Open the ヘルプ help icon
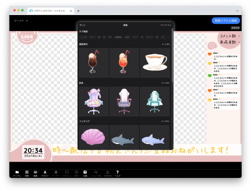 pos(118,174)
